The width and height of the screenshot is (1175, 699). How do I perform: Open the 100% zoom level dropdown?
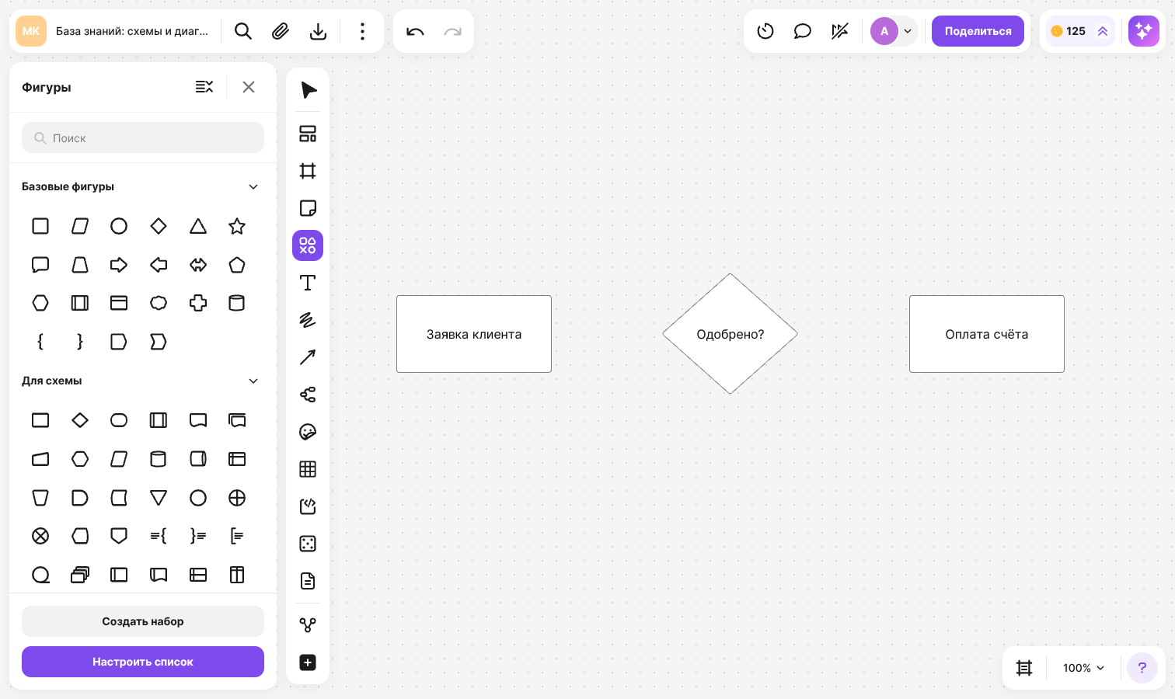[1083, 668]
